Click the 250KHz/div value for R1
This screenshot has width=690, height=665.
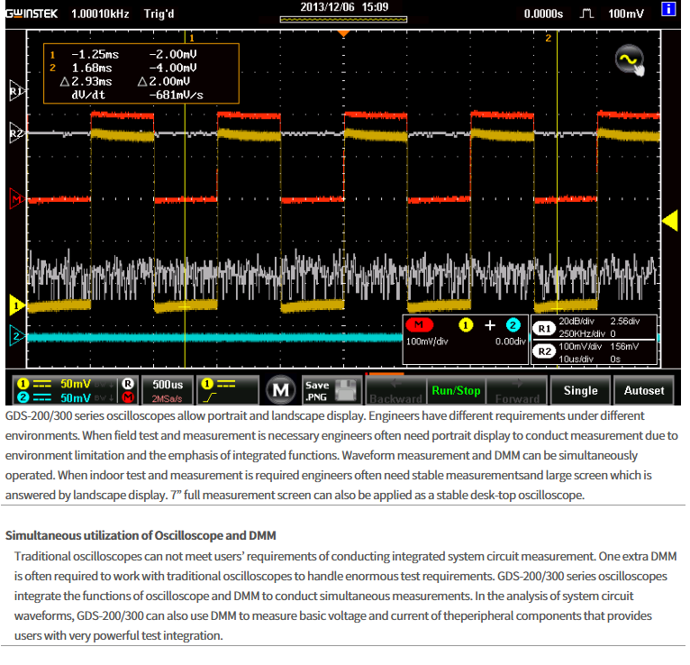click(x=582, y=334)
